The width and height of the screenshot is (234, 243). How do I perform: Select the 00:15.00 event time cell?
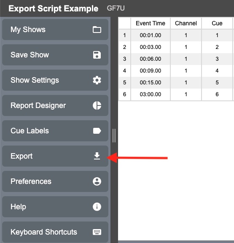151,82
